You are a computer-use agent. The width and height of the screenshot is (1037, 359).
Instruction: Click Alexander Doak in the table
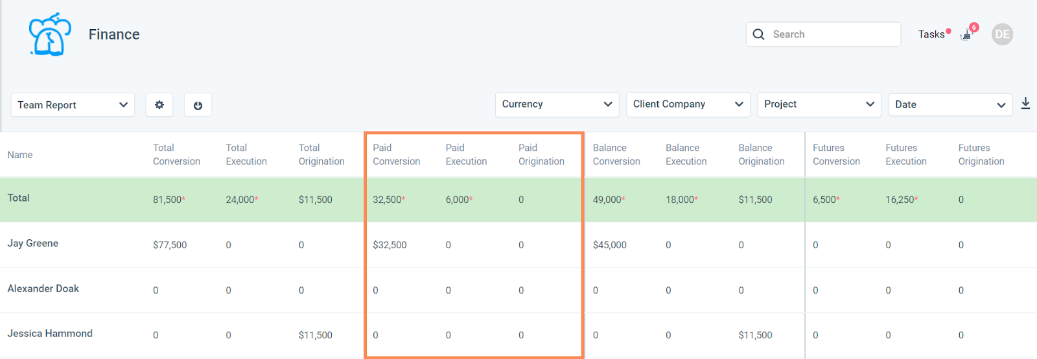pos(43,289)
